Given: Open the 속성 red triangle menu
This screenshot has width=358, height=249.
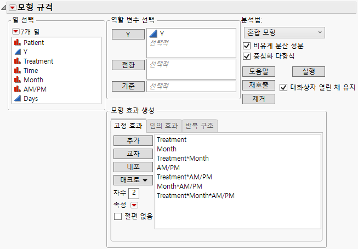Looking at the screenshot, I should coord(134,205).
